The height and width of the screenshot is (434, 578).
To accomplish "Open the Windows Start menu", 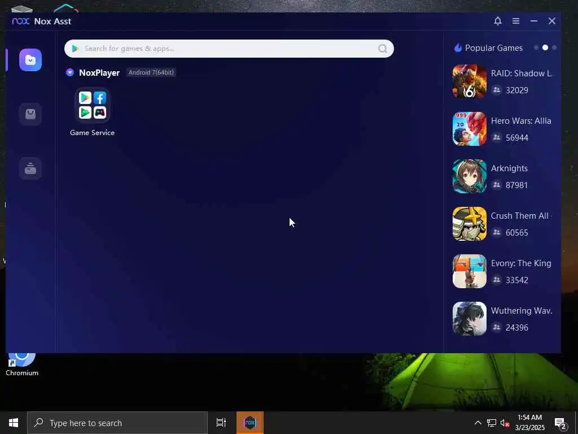I will point(14,423).
